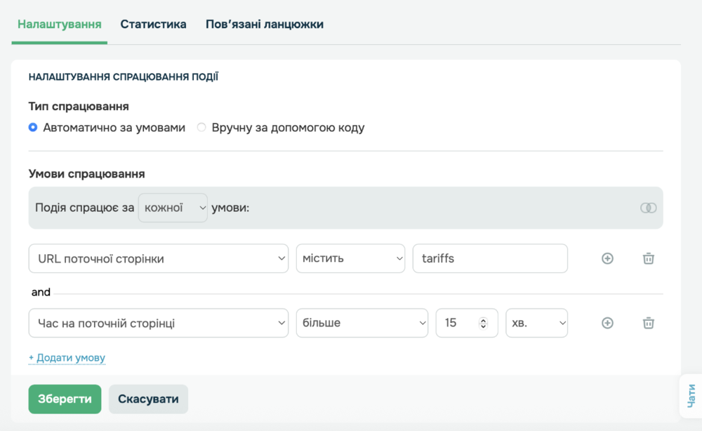Click the '+ Додати умову' link
This screenshot has height=431, width=702.
pyautogui.click(x=67, y=357)
